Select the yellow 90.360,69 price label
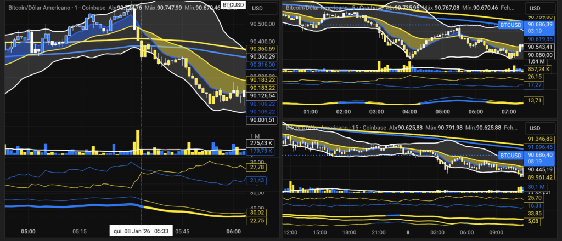 pyautogui.click(x=262, y=49)
